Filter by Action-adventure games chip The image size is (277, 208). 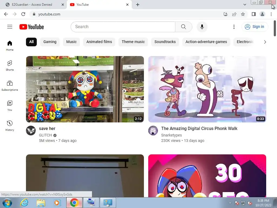(206, 42)
